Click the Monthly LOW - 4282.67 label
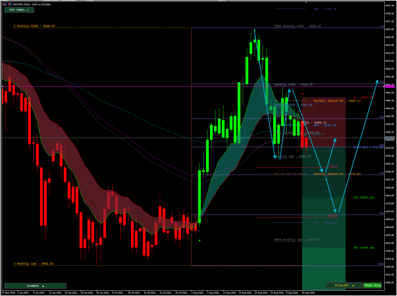 tap(292, 156)
